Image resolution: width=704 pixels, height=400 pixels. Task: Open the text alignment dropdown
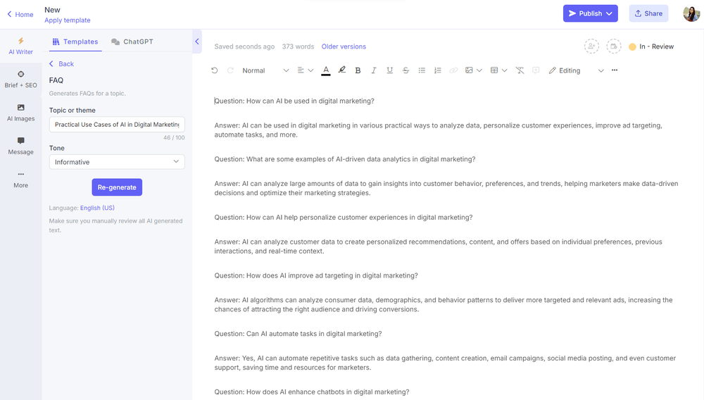(x=306, y=70)
